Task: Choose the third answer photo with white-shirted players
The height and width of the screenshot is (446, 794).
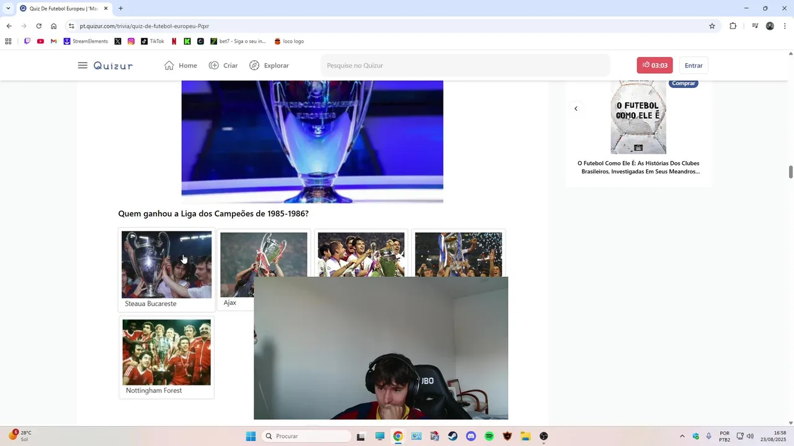Action: coord(361,254)
